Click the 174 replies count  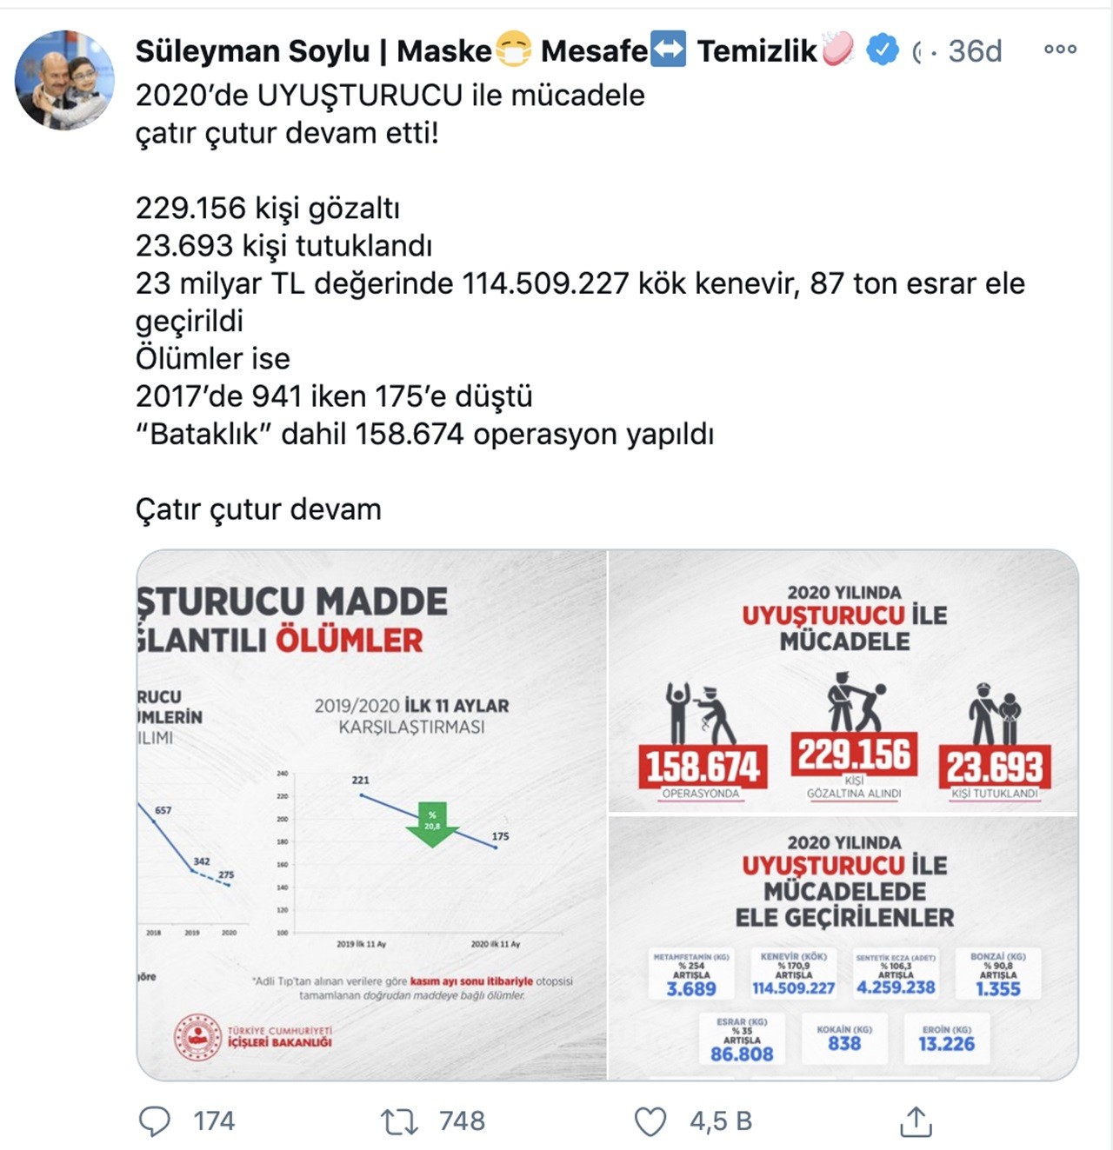(214, 1121)
